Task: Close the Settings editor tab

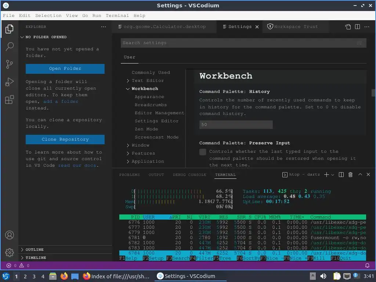Action: 257,27
